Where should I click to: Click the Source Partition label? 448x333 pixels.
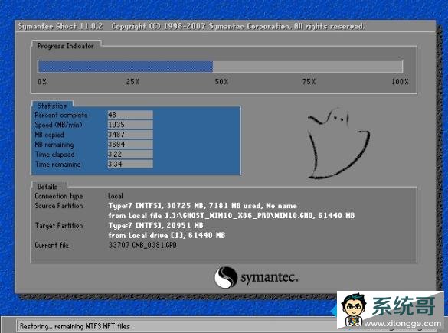coord(59,206)
